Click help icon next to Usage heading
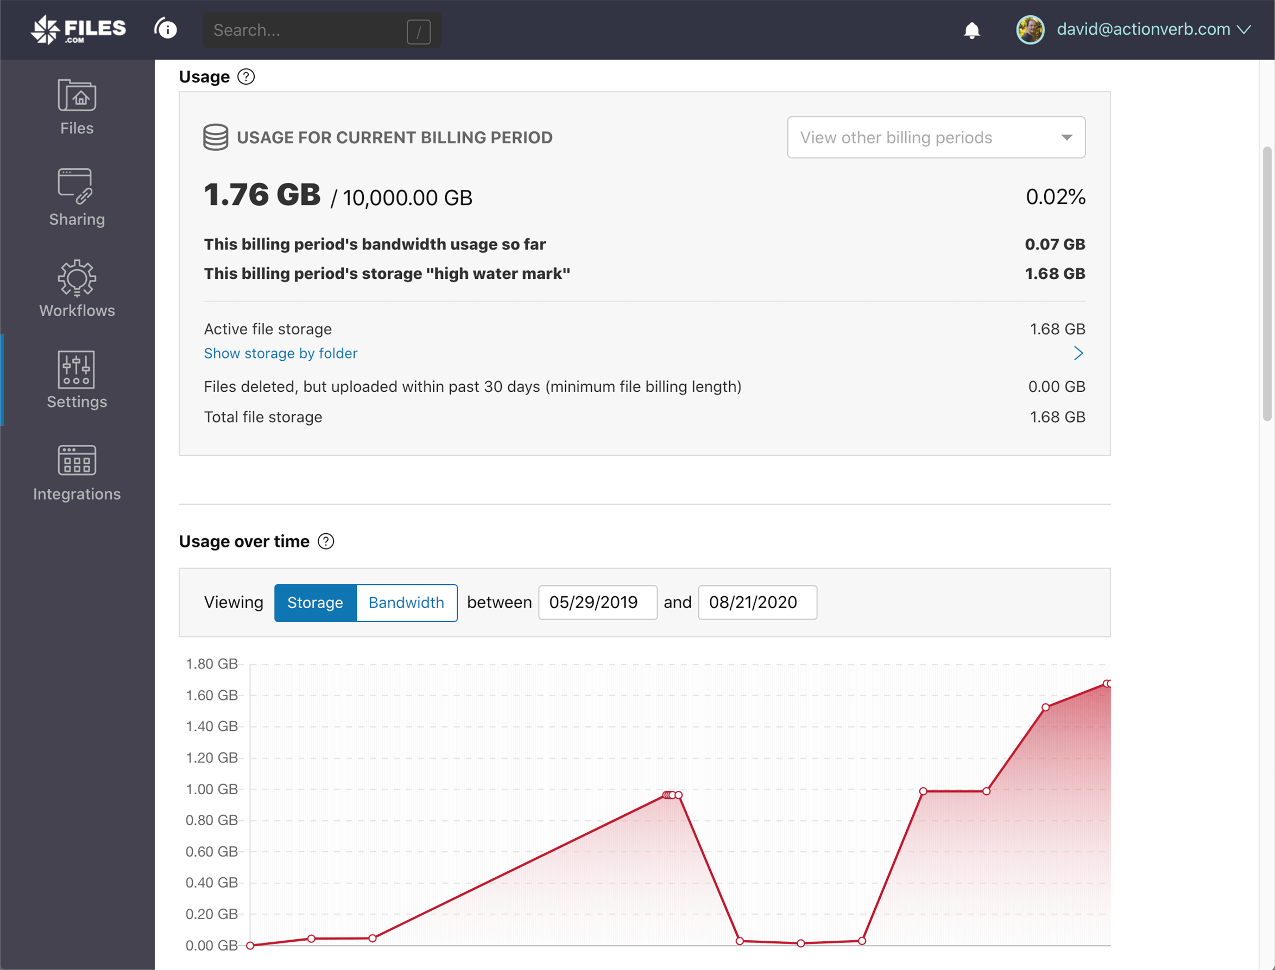 (x=246, y=77)
